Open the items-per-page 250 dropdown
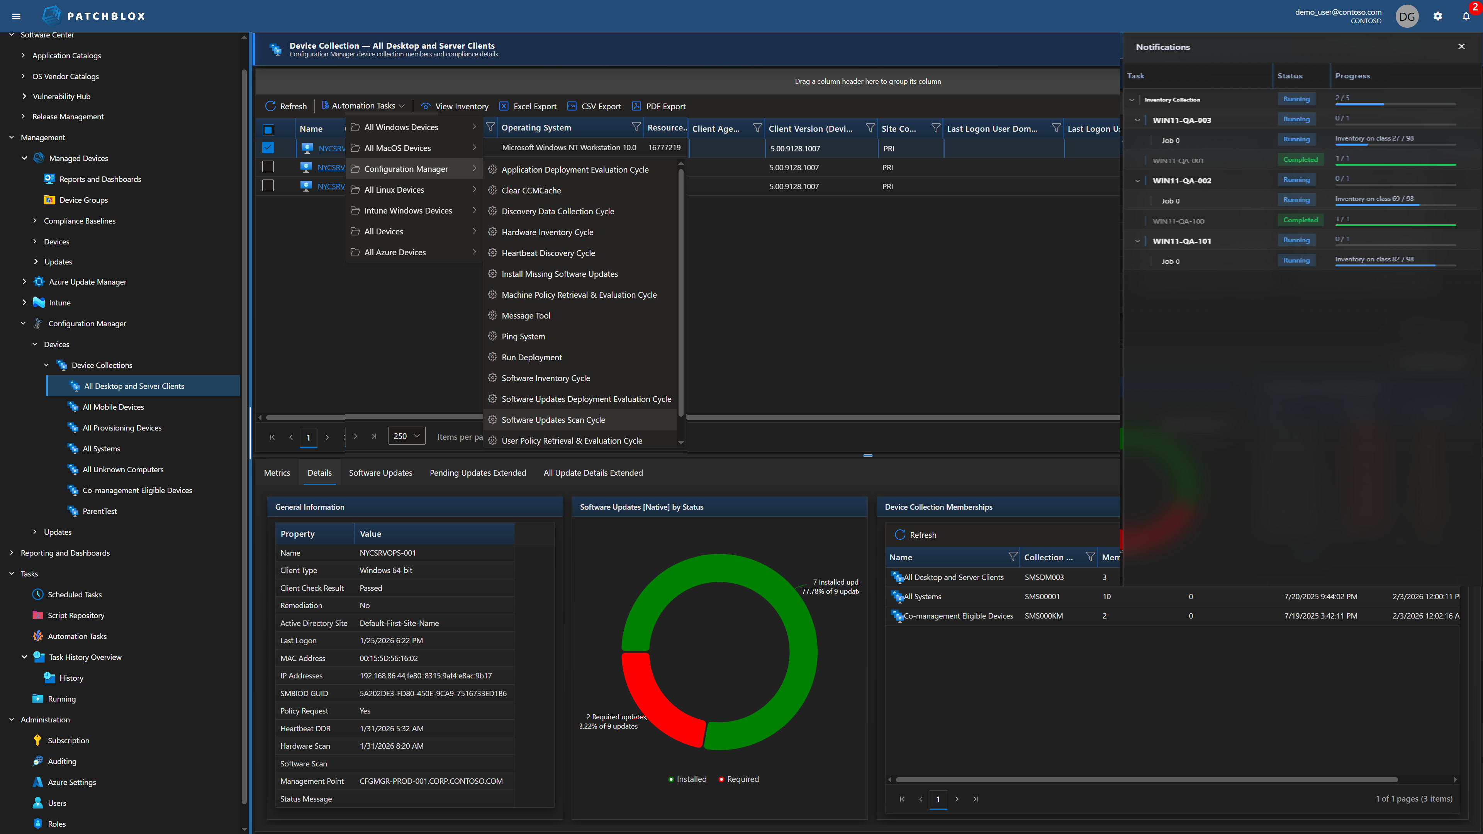This screenshot has height=834, width=1483. coord(406,436)
